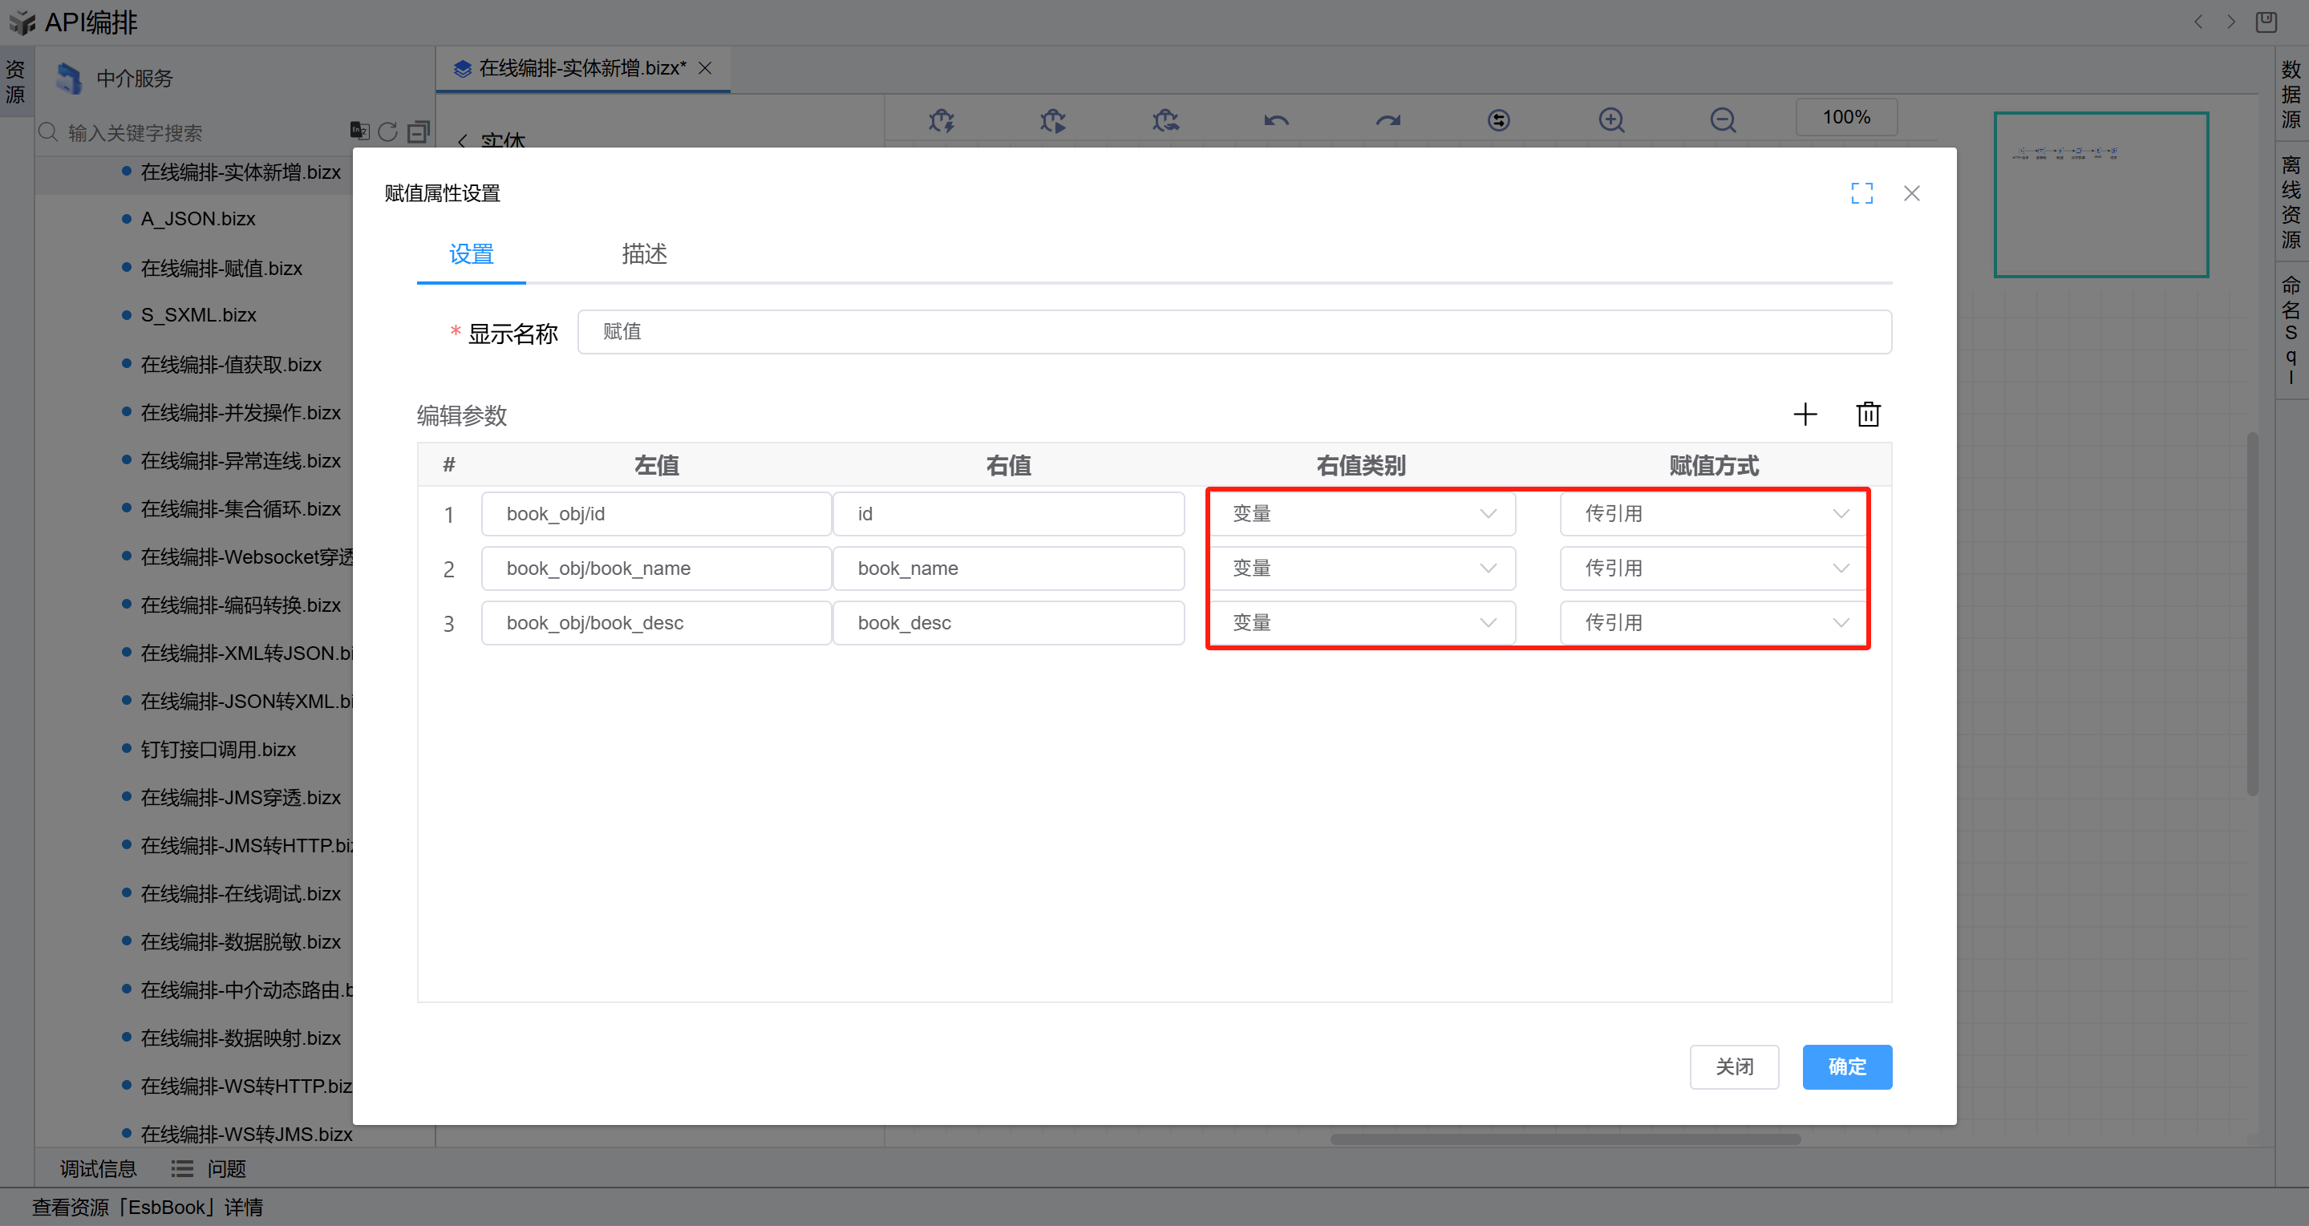2309x1226 pixels.
Task: Click the 确定 button
Action: (x=1846, y=1066)
